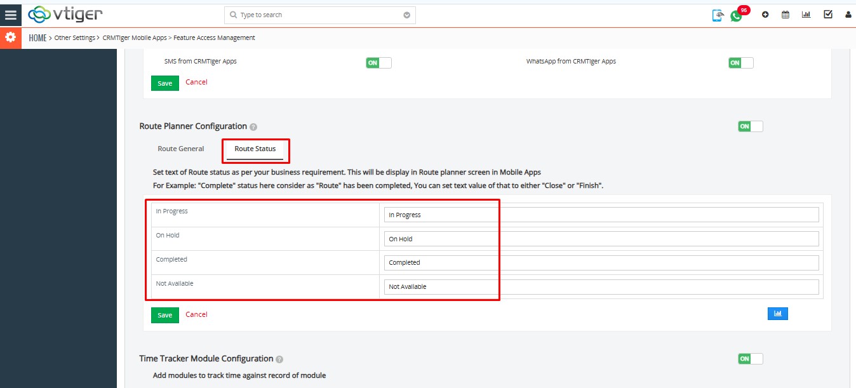Click the search magnifier icon
Screen dimensions: 856x388
[x=233, y=15]
